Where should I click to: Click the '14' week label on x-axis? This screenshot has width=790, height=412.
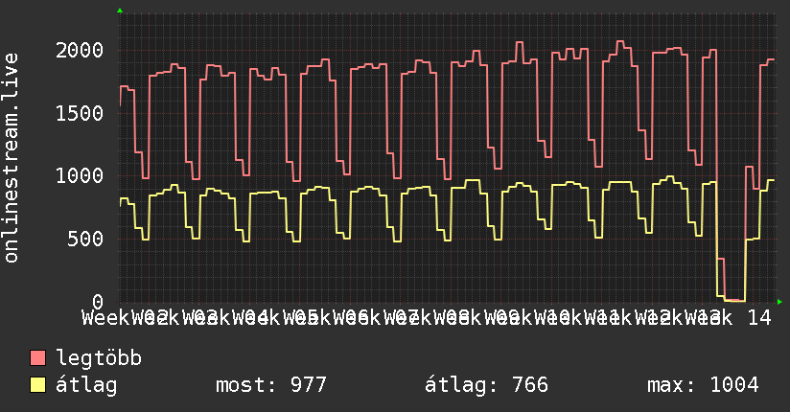(x=759, y=318)
